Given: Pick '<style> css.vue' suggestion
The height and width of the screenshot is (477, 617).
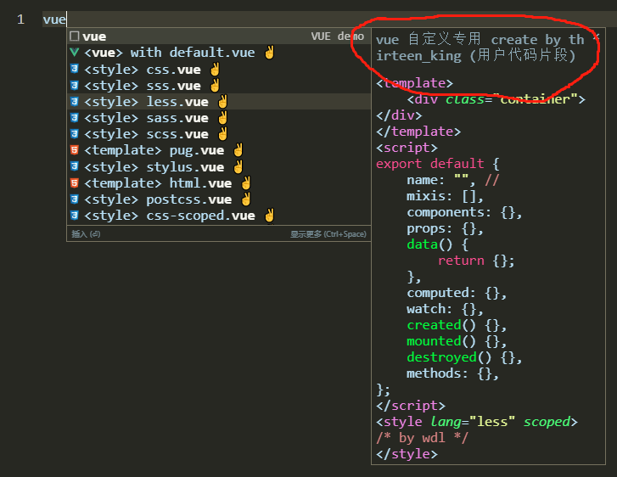Looking at the screenshot, I should [x=219, y=69].
